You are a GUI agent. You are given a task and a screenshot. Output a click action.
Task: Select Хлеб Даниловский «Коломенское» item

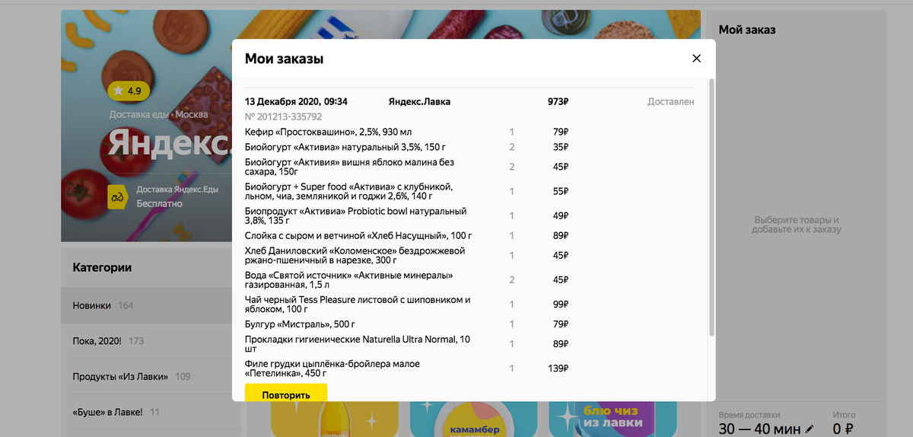pyautogui.click(x=407, y=256)
